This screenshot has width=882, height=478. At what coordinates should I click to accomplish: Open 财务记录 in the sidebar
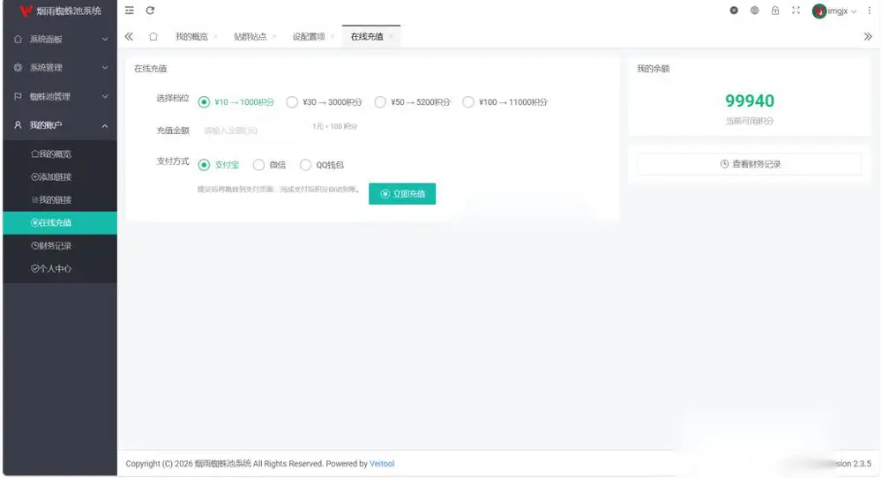tap(60, 246)
